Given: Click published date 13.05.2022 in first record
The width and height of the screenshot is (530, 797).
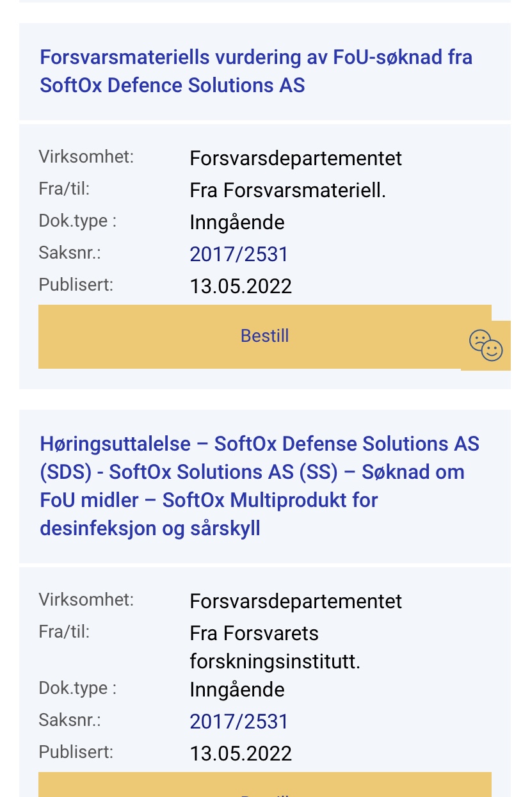Looking at the screenshot, I should (x=241, y=286).
